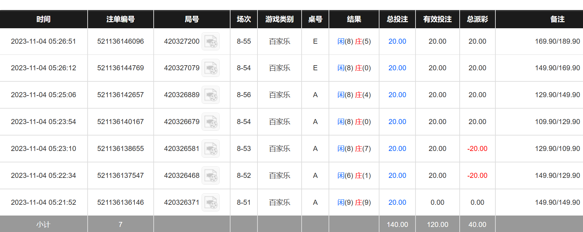The width and height of the screenshot is (583, 232).
Task: Click total bet 20.00 link at 05:26:51
Action: tap(397, 41)
